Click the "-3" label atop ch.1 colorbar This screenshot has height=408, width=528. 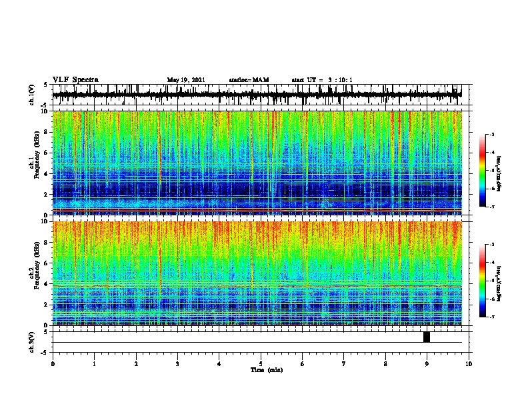491,134
